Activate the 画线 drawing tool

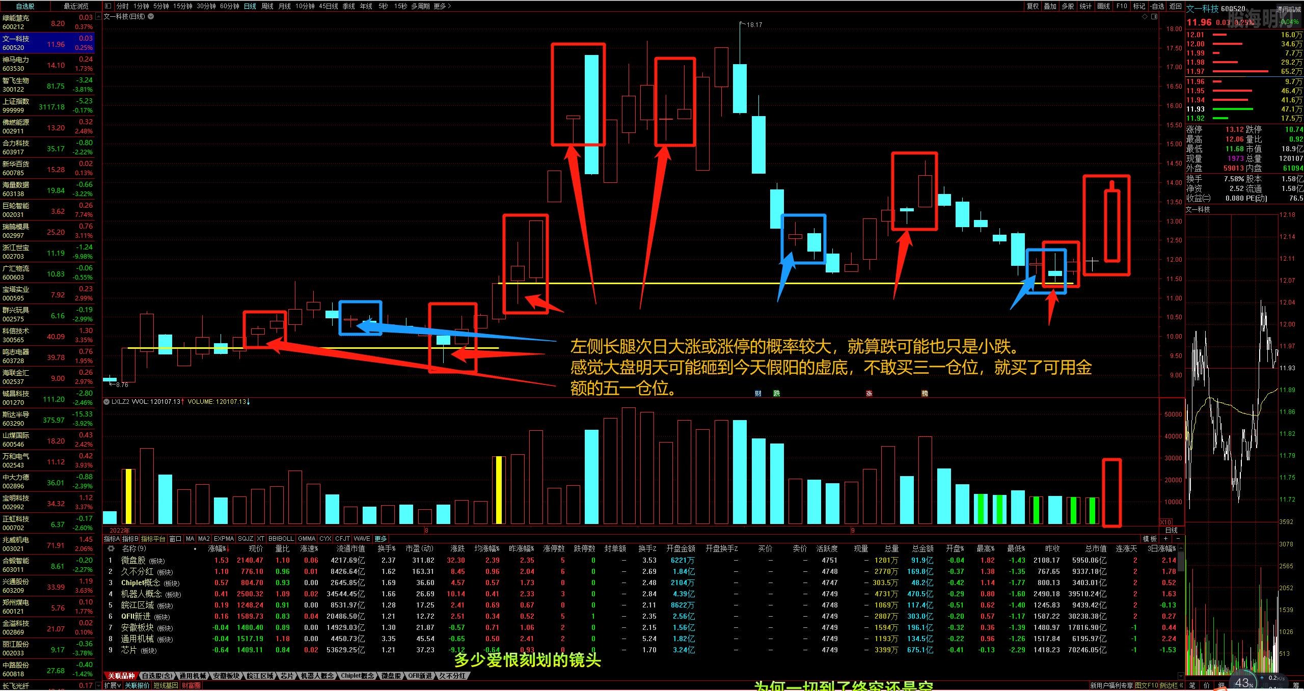[1103, 6]
